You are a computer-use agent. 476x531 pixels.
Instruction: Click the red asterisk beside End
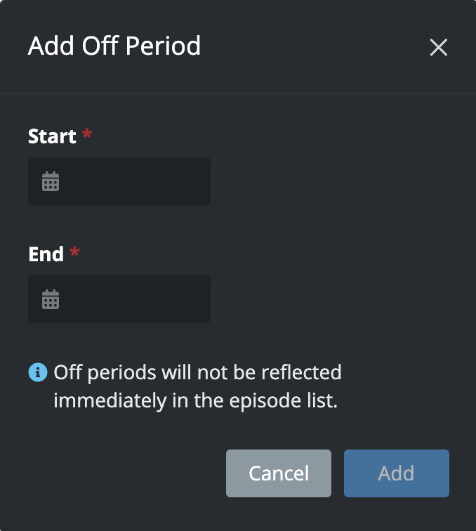(75, 253)
